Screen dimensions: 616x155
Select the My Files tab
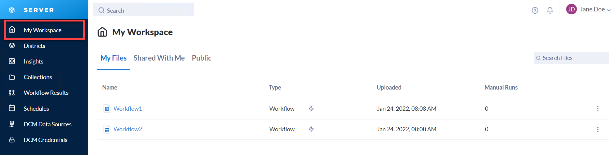click(x=113, y=58)
